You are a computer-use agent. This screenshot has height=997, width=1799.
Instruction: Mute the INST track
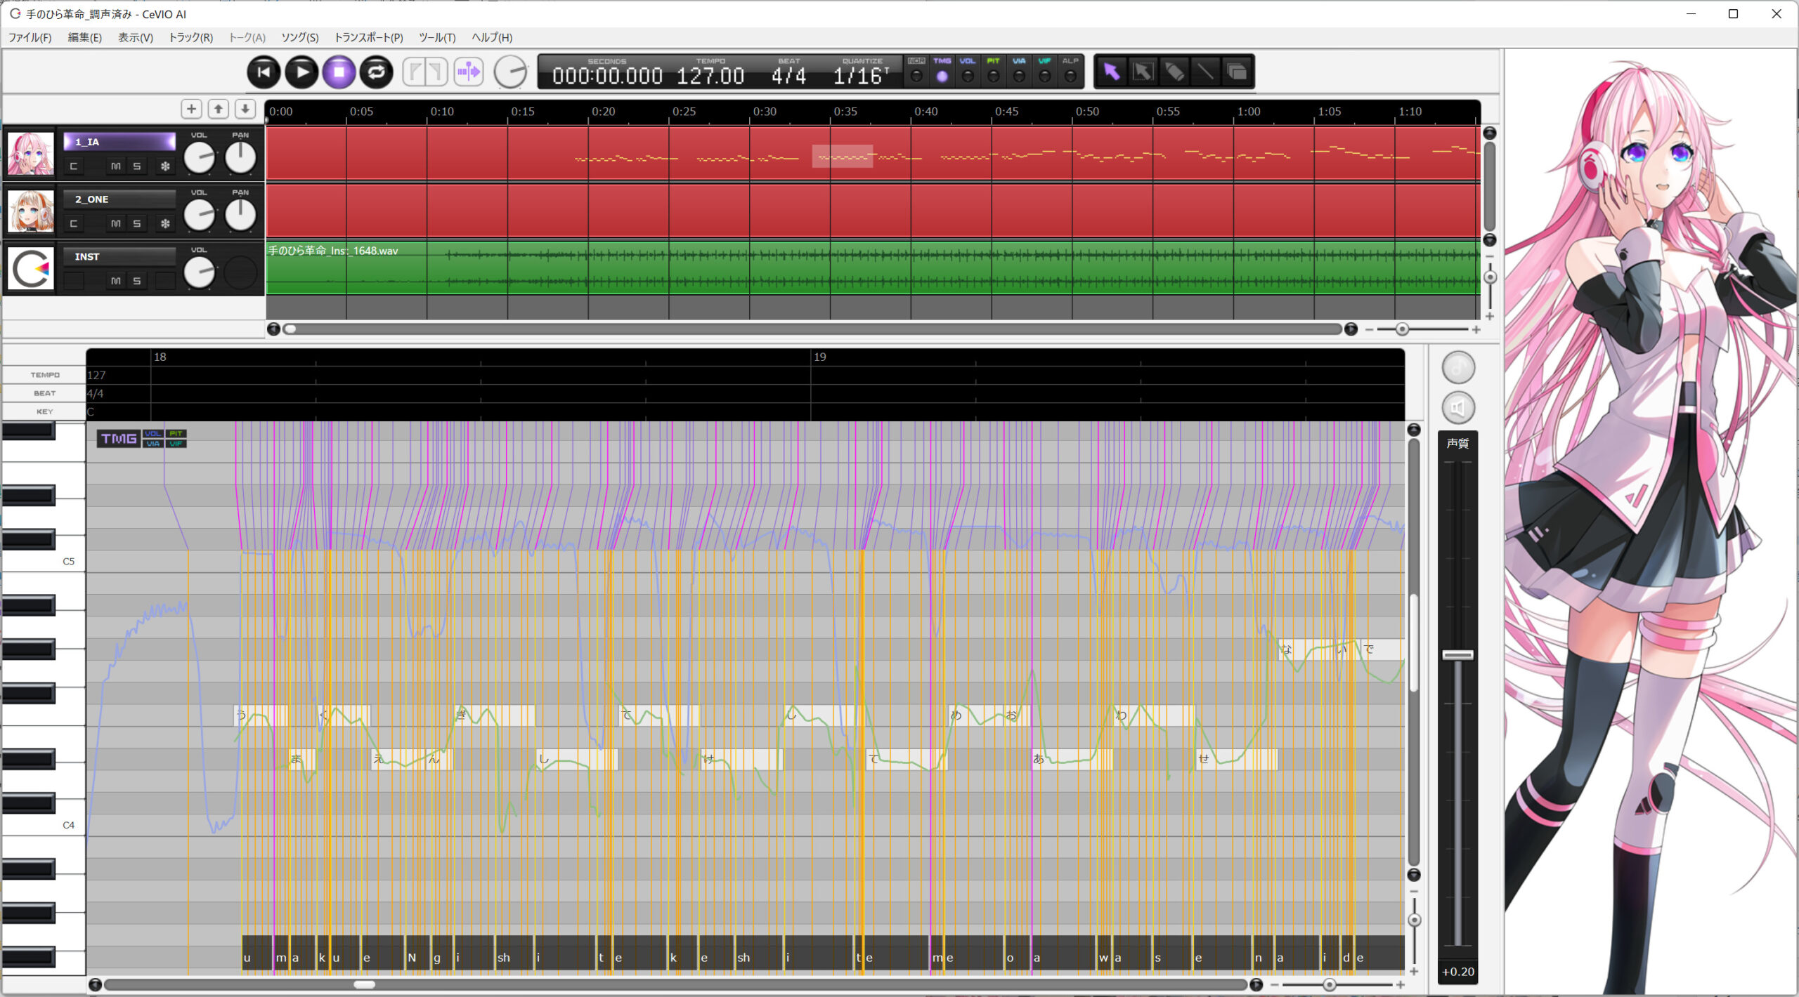click(116, 282)
